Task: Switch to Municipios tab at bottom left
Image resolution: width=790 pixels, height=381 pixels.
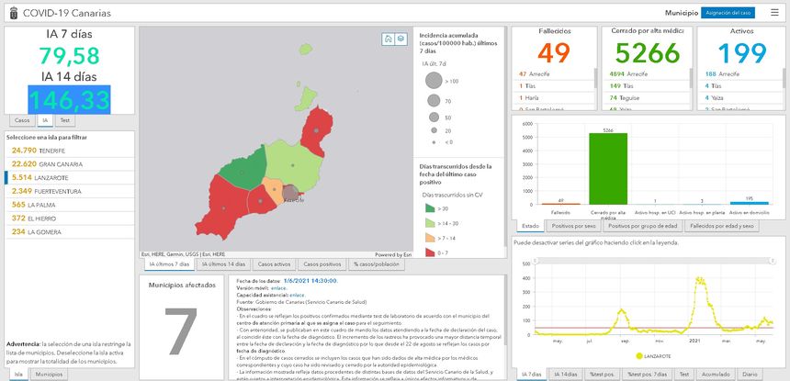Action: (49, 375)
